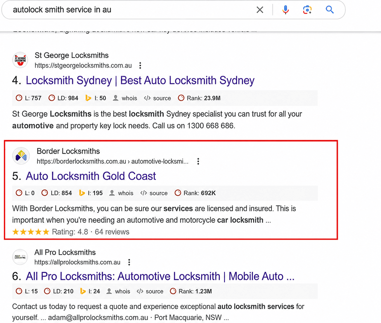381x323 pixels.
Task: Open more options for the Border Locksmiths result
Action: pos(198,161)
